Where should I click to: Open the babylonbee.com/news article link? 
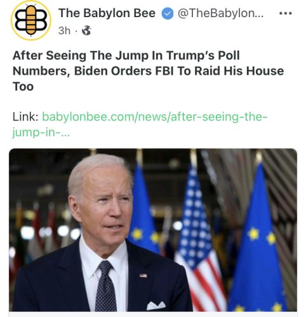pos(155,117)
